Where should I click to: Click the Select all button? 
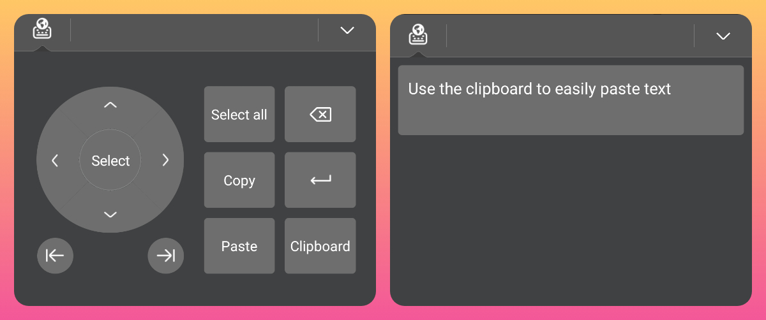[x=239, y=115]
